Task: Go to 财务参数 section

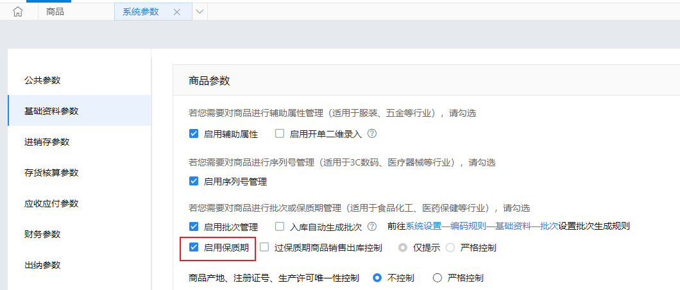Action: [x=80, y=234]
